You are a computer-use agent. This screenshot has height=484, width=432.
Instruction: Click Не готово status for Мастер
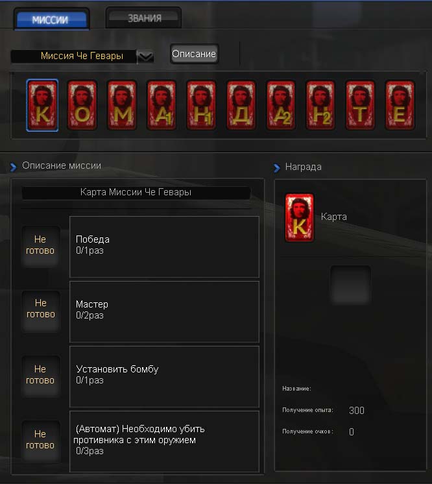pos(40,309)
